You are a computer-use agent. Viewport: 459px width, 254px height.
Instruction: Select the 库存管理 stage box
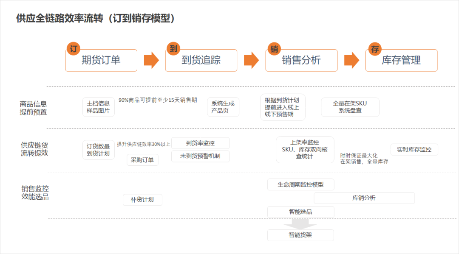pyautogui.click(x=401, y=61)
